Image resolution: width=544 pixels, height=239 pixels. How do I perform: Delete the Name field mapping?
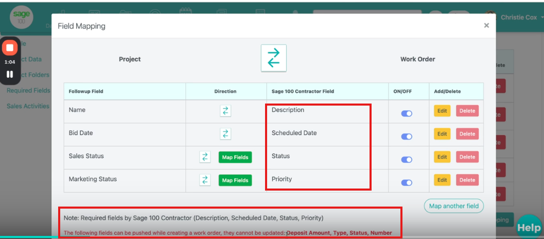(x=467, y=111)
